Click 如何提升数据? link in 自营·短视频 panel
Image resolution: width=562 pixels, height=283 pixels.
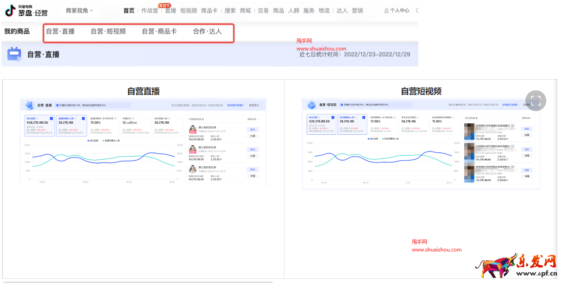(510, 105)
